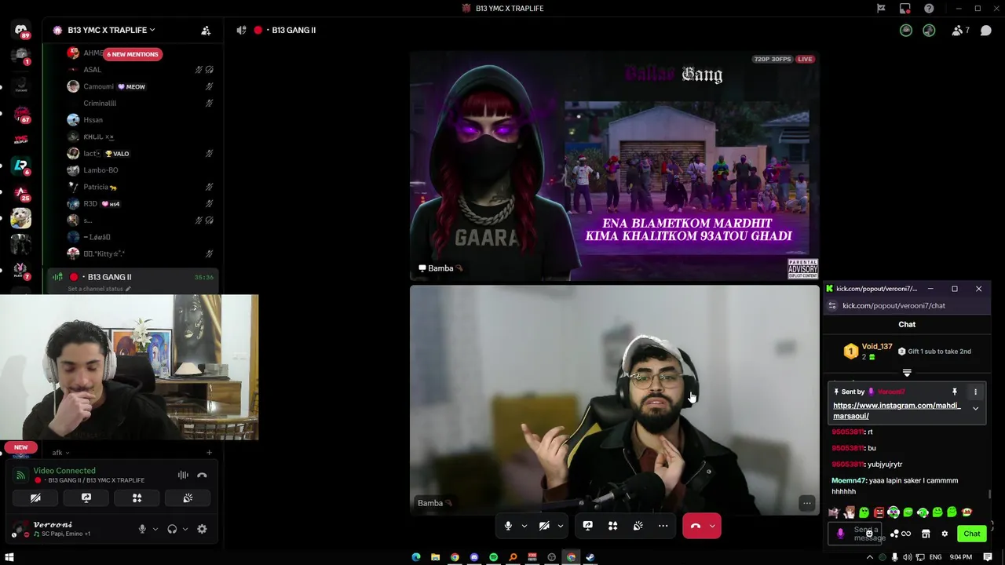Toggle camera in bottom call control bar
1005x565 pixels.
coord(544,526)
